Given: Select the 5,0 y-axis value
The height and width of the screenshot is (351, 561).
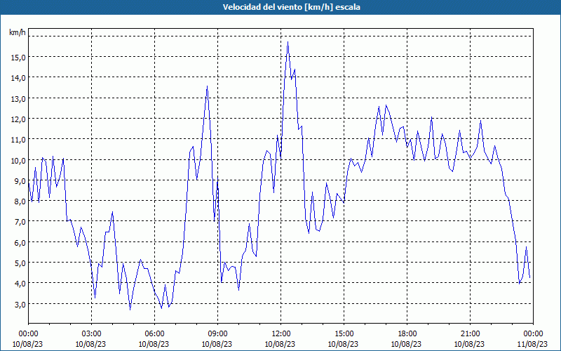Looking at the screenshot, I should pyautogui.click(x=20, y=263).
